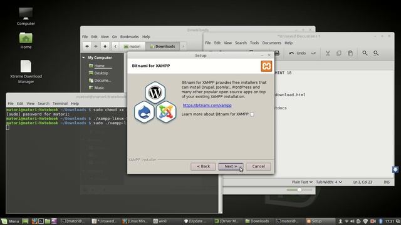The height and width of the screenshot is (225, 401).
Task: Cancel the XAMPP Setup installer
Action: [258, 166]
